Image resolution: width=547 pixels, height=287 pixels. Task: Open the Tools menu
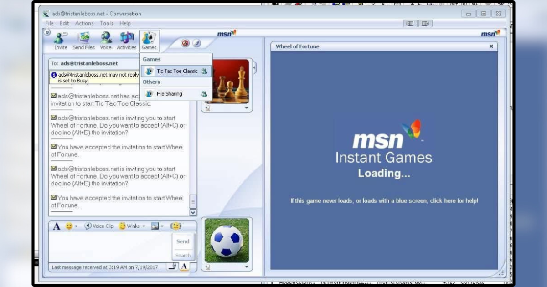tap(106, 23)
